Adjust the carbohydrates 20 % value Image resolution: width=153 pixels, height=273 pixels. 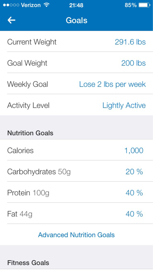click(134, 172)
